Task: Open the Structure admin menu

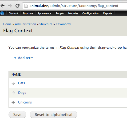Action: (28, 13)
